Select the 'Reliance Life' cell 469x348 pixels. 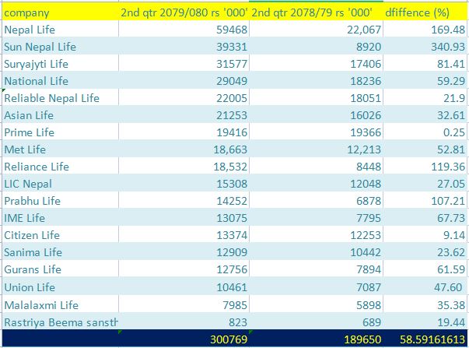pos(60,166)
